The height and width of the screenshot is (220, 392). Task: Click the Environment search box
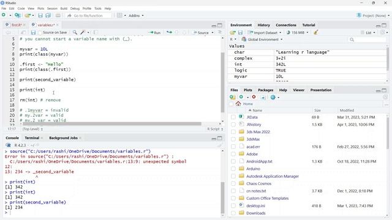point(367,39)
